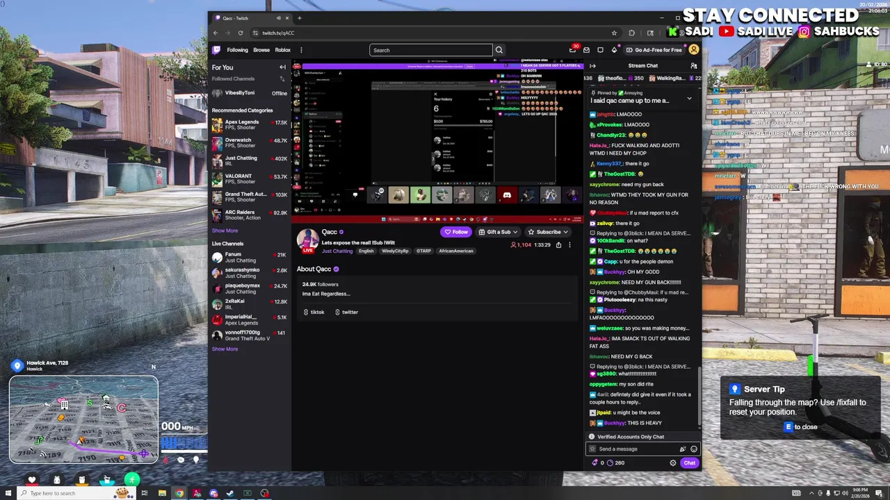
Task: Open the Get Bits icon in header
Action: [614, 50]
